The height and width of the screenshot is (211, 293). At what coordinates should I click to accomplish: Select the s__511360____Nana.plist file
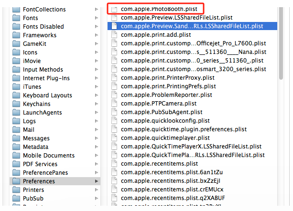194,52
